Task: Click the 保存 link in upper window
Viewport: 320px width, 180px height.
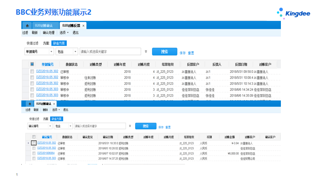Action: point(183,53)
